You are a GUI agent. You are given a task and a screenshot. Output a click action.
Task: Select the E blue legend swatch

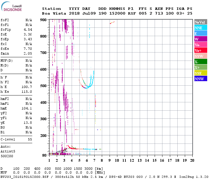[201, 33]
